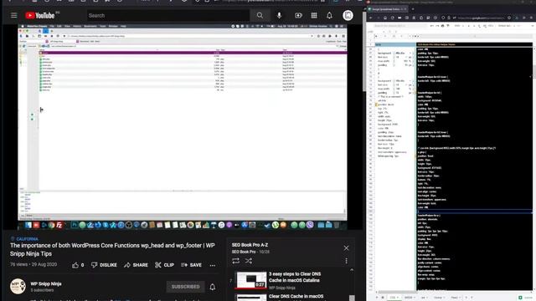Screen dimensions: 536x301
Task: Open the CALIFORNIA location link
Action: 27,239
